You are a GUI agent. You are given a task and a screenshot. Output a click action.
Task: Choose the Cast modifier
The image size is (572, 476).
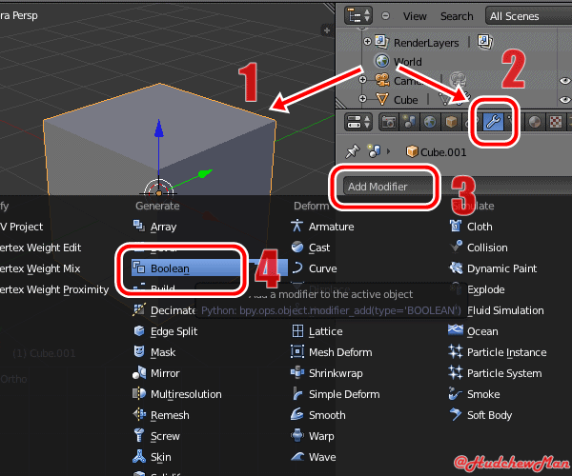click(310, 248)
